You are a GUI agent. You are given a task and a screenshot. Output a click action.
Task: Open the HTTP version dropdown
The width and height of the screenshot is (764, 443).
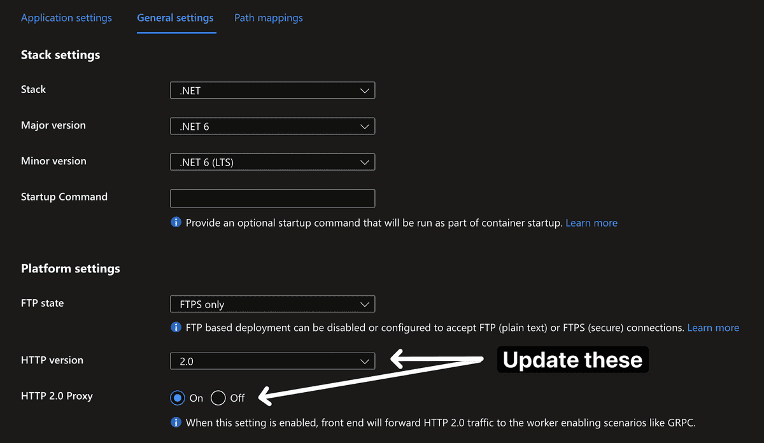tap(272, 360)
